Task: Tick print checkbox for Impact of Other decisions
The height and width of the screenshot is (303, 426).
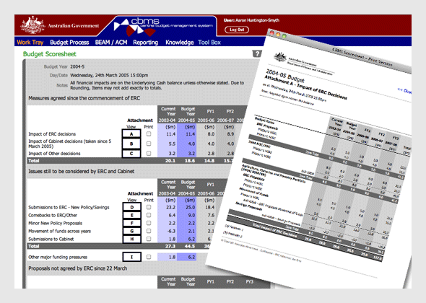Action: click(x=149, y=153)
